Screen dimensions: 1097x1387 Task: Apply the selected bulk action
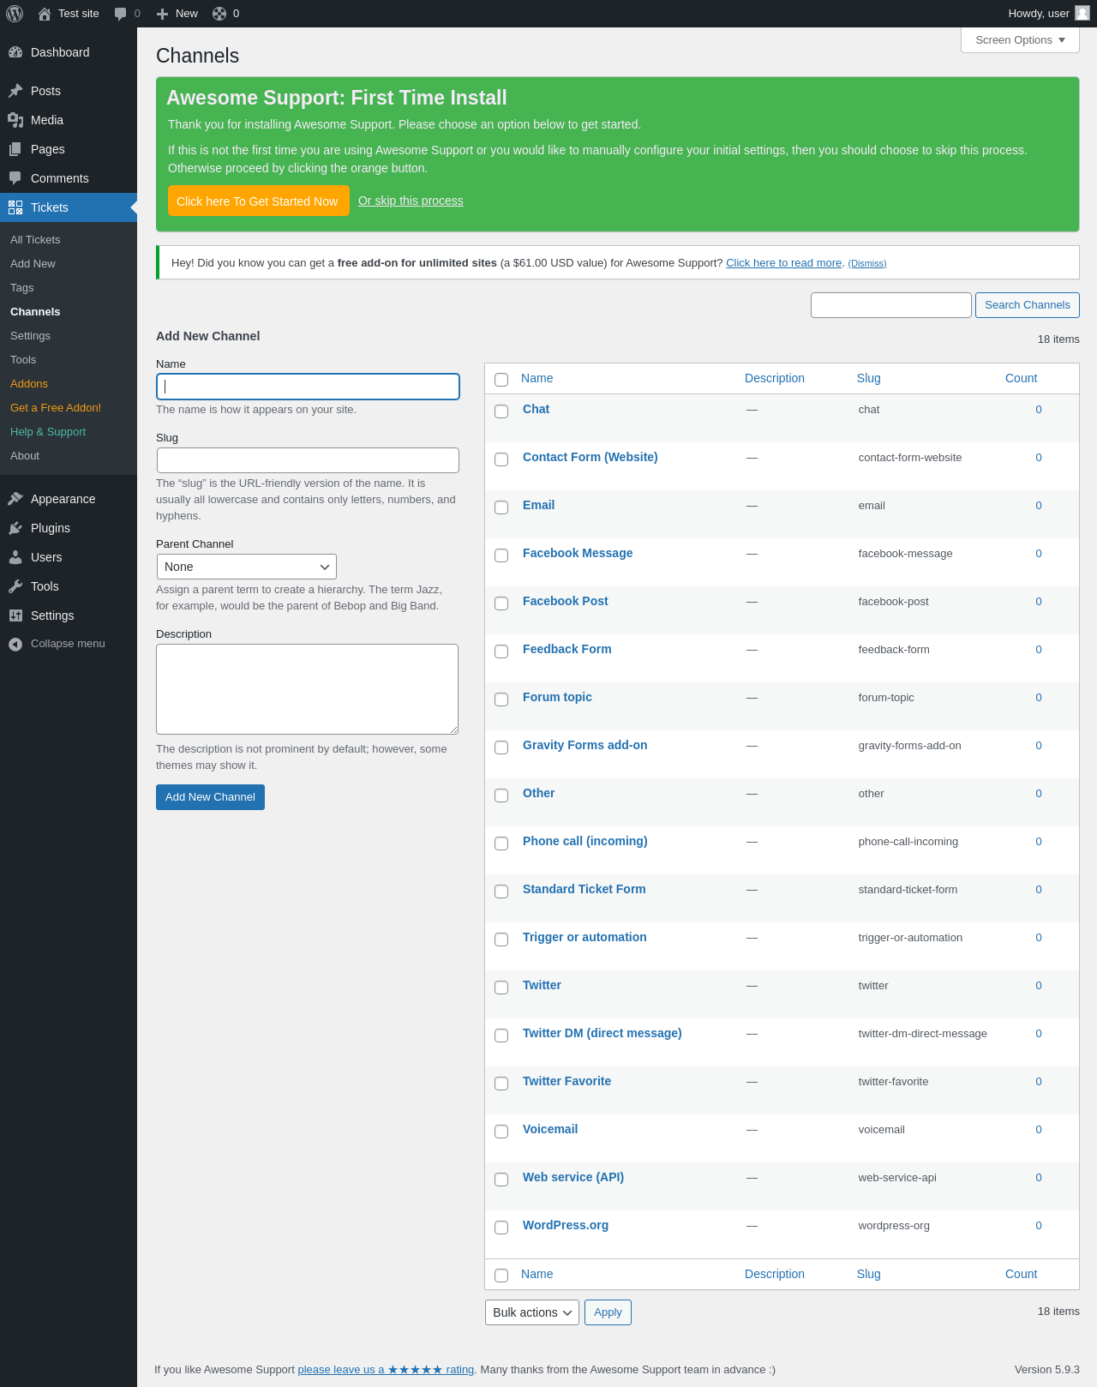(x=608, y=1312)
